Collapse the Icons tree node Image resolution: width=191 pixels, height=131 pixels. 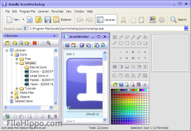12,55
